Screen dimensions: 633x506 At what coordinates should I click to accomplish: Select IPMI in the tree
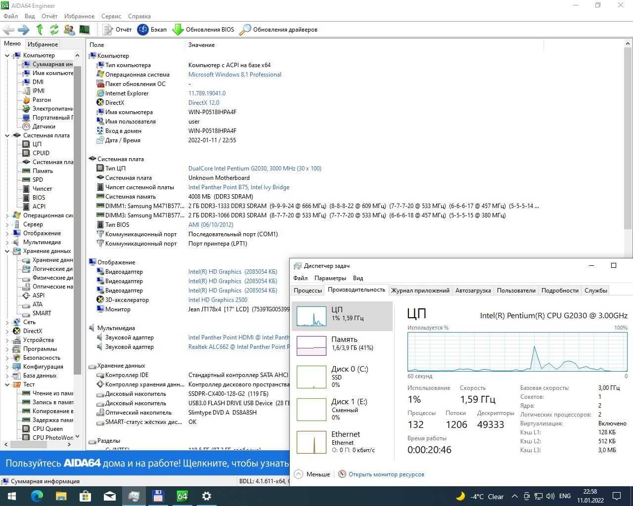[x=39, y=91]
